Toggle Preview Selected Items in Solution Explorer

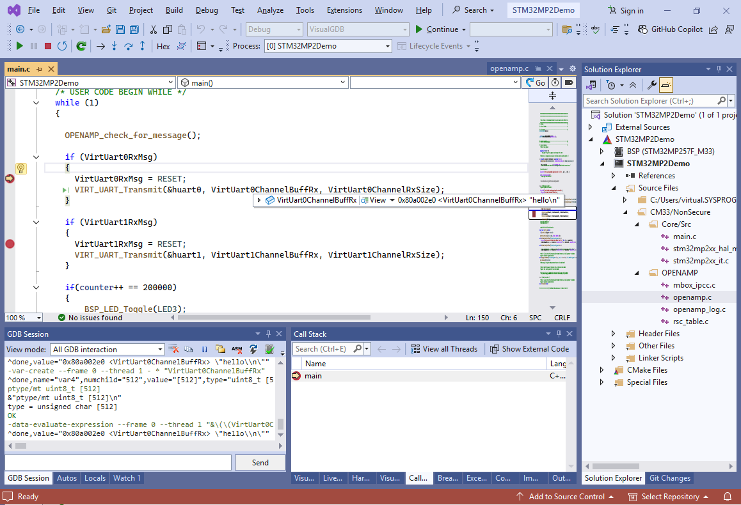(666, 85)
